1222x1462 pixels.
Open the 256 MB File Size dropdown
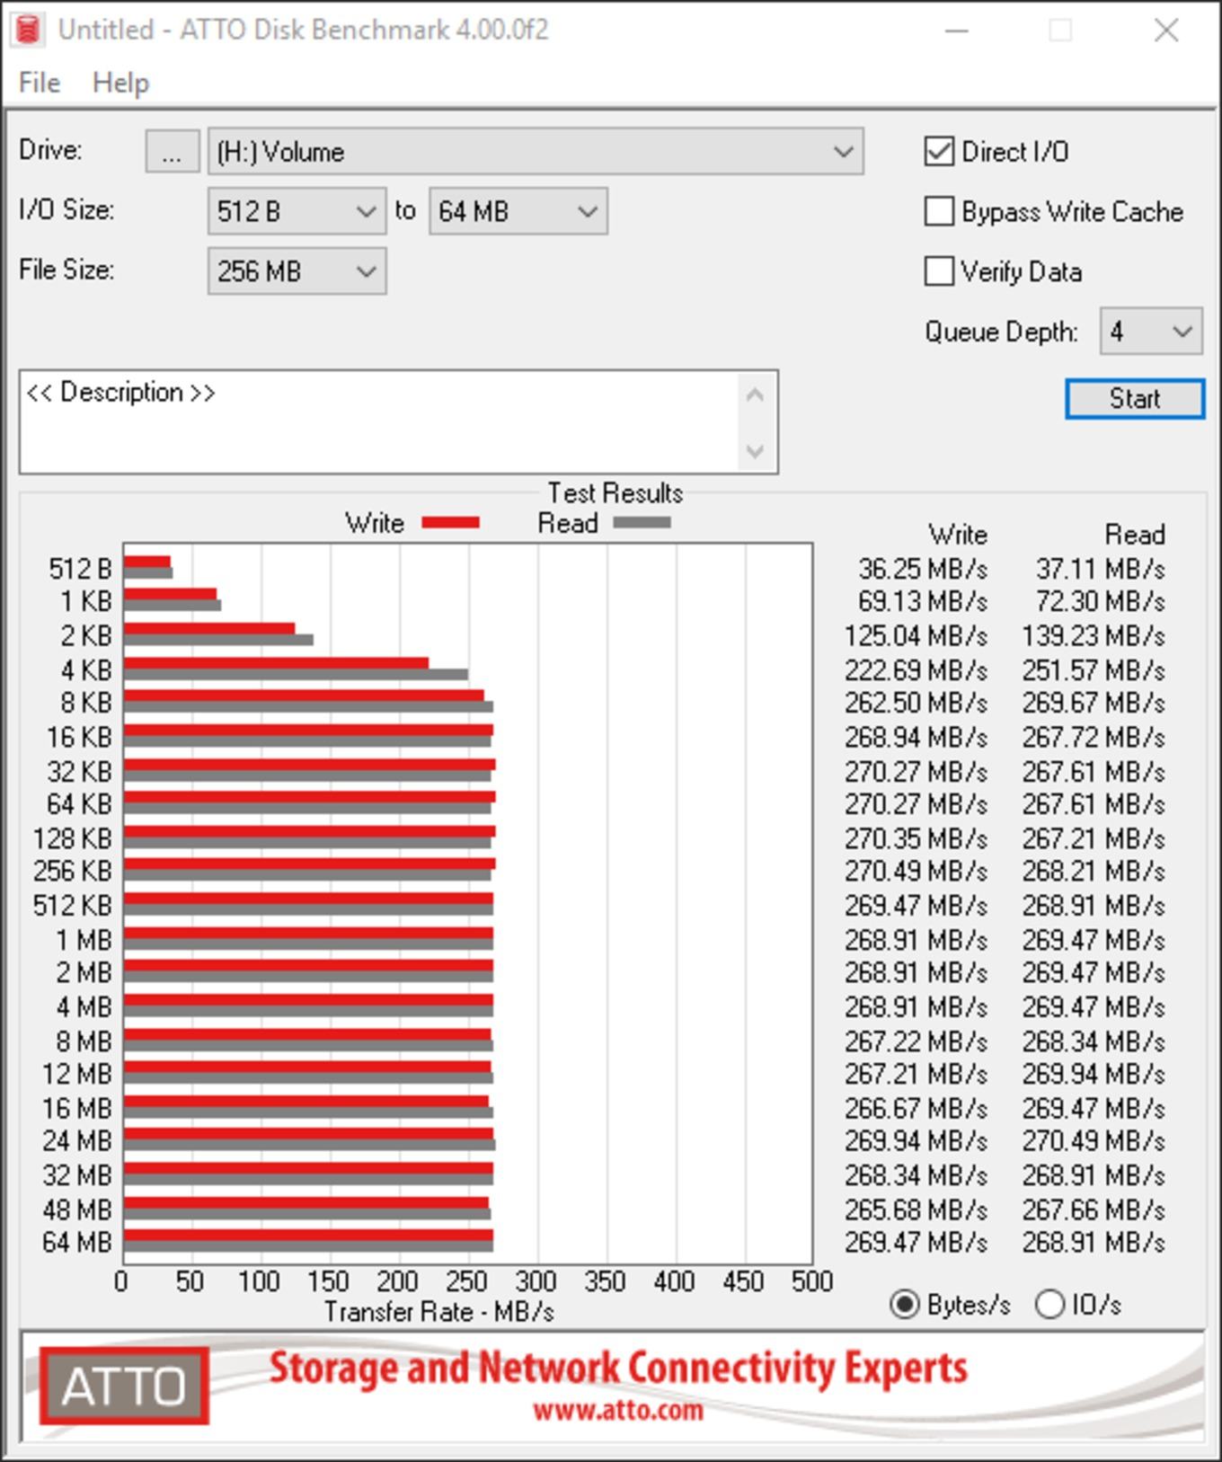coord(297,271)
